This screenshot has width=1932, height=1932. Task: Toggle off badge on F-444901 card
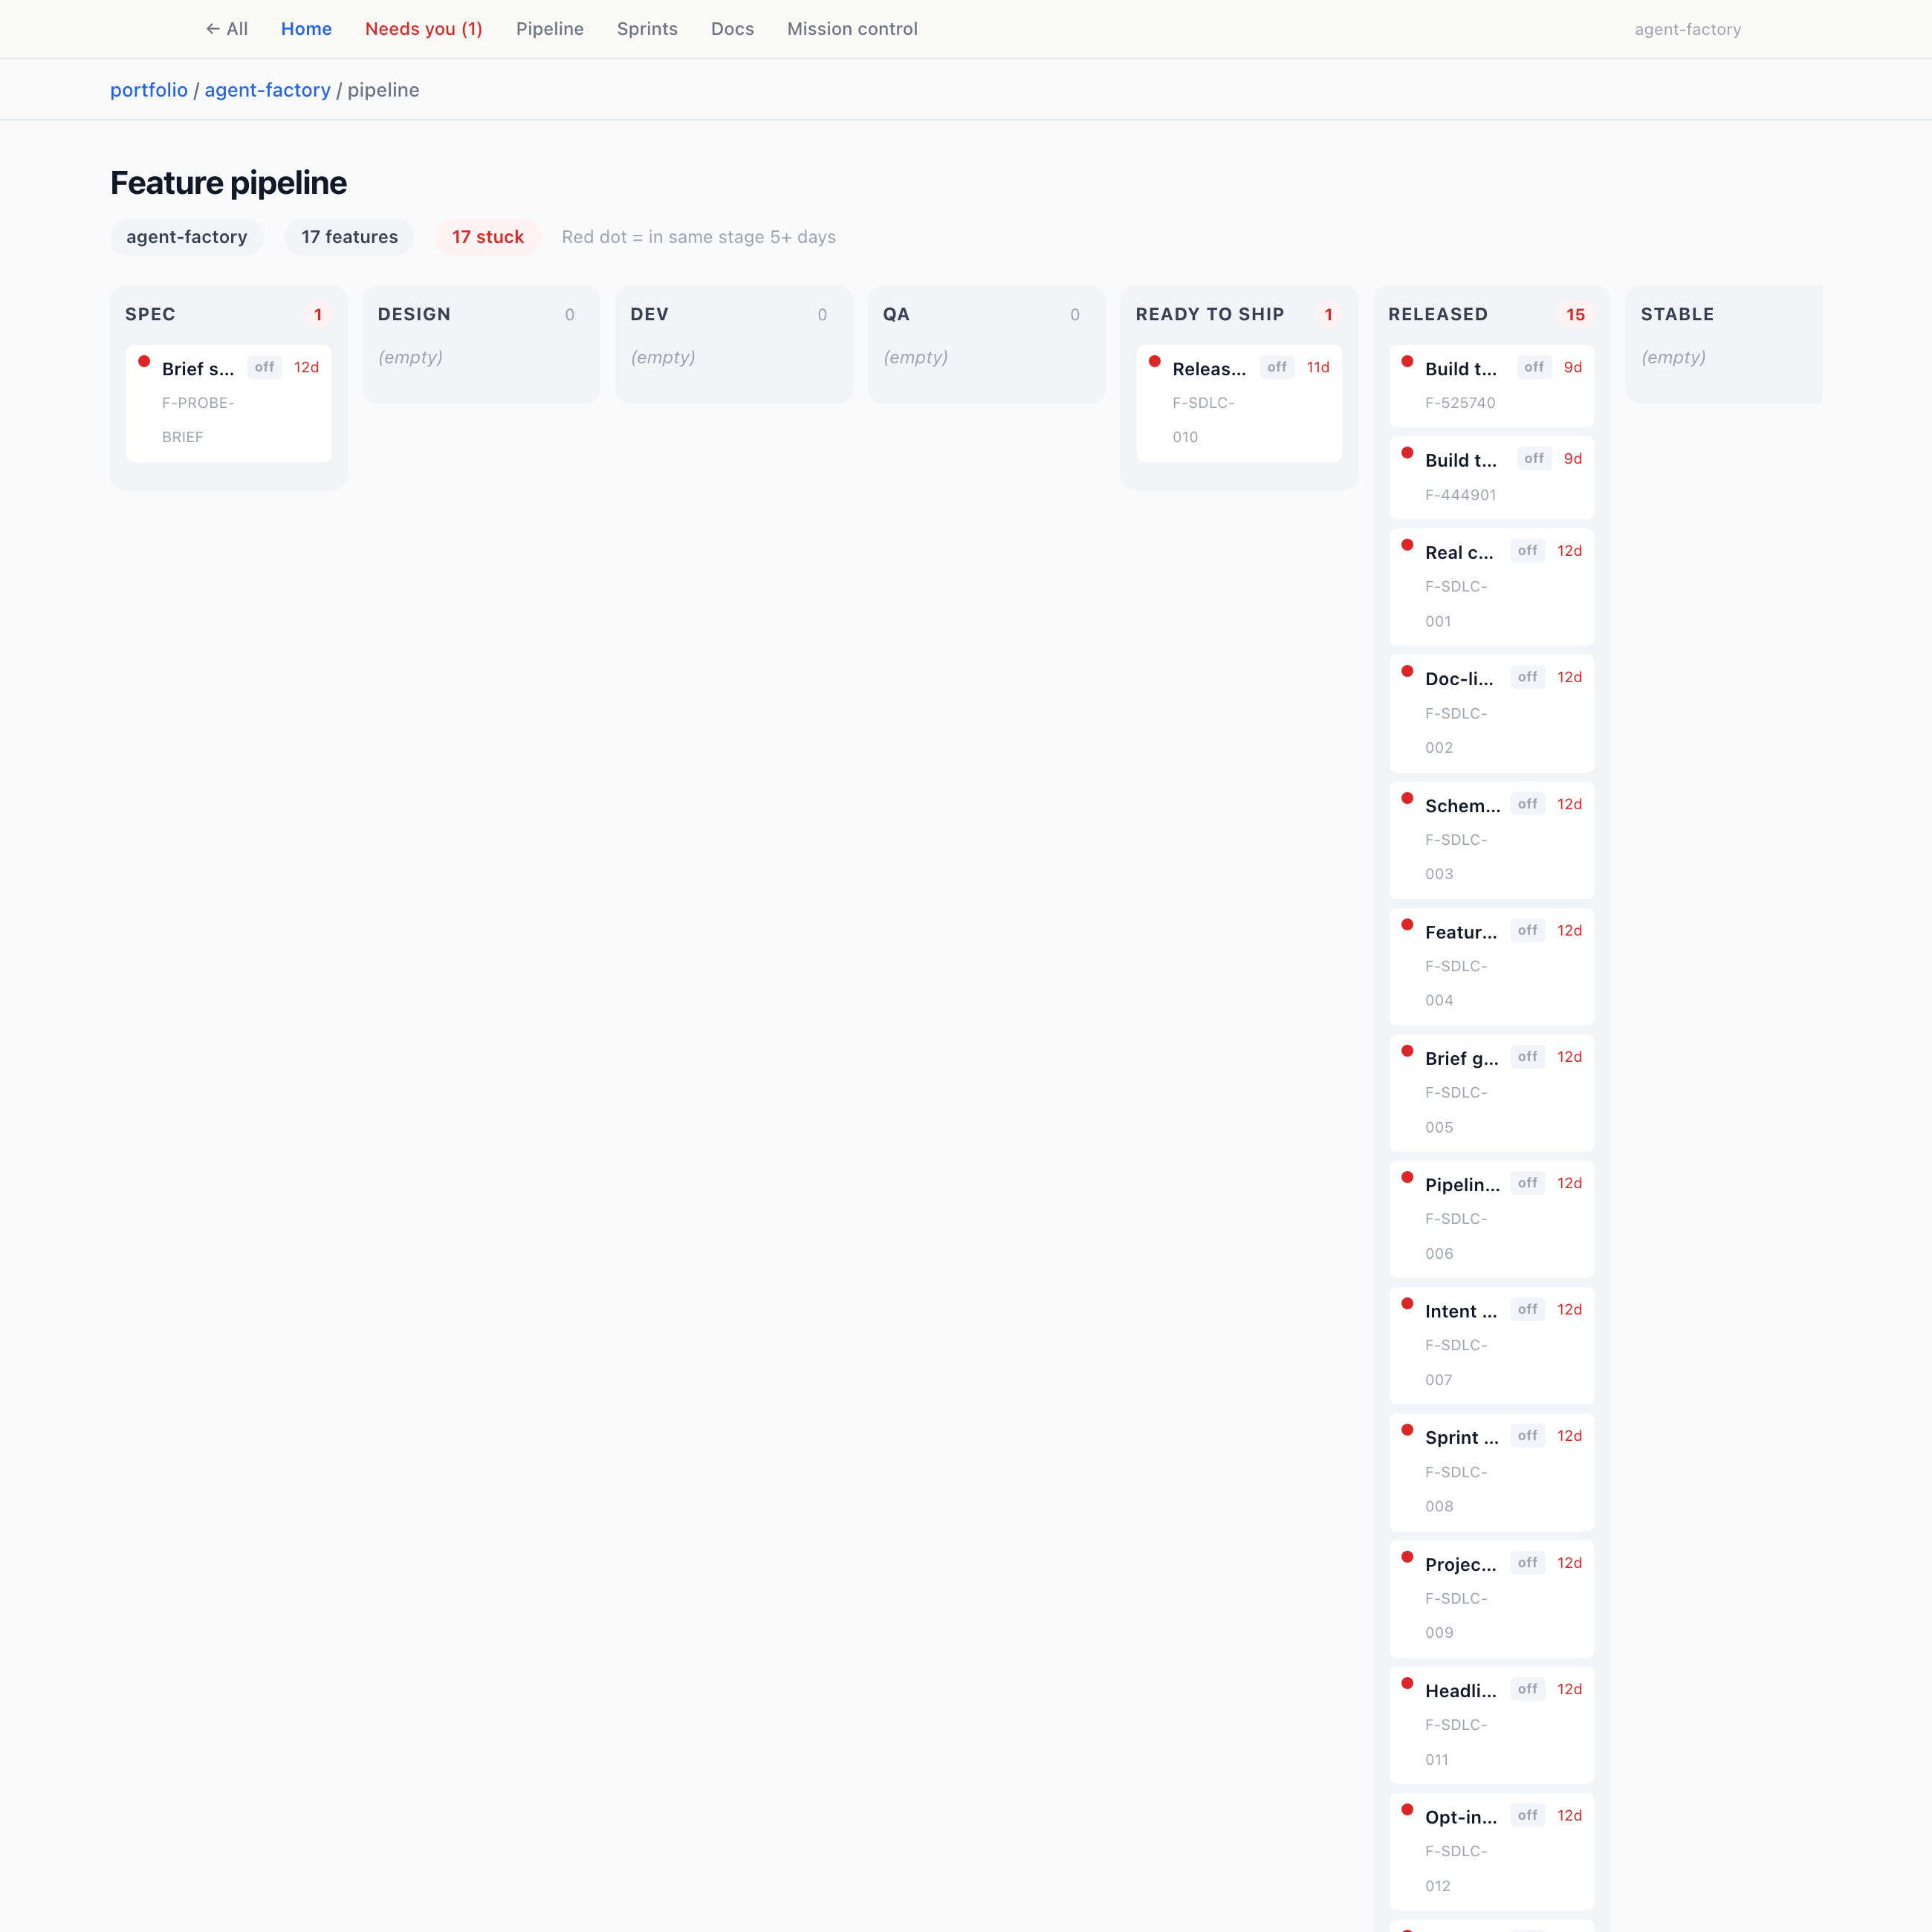tap(1534, 458)
